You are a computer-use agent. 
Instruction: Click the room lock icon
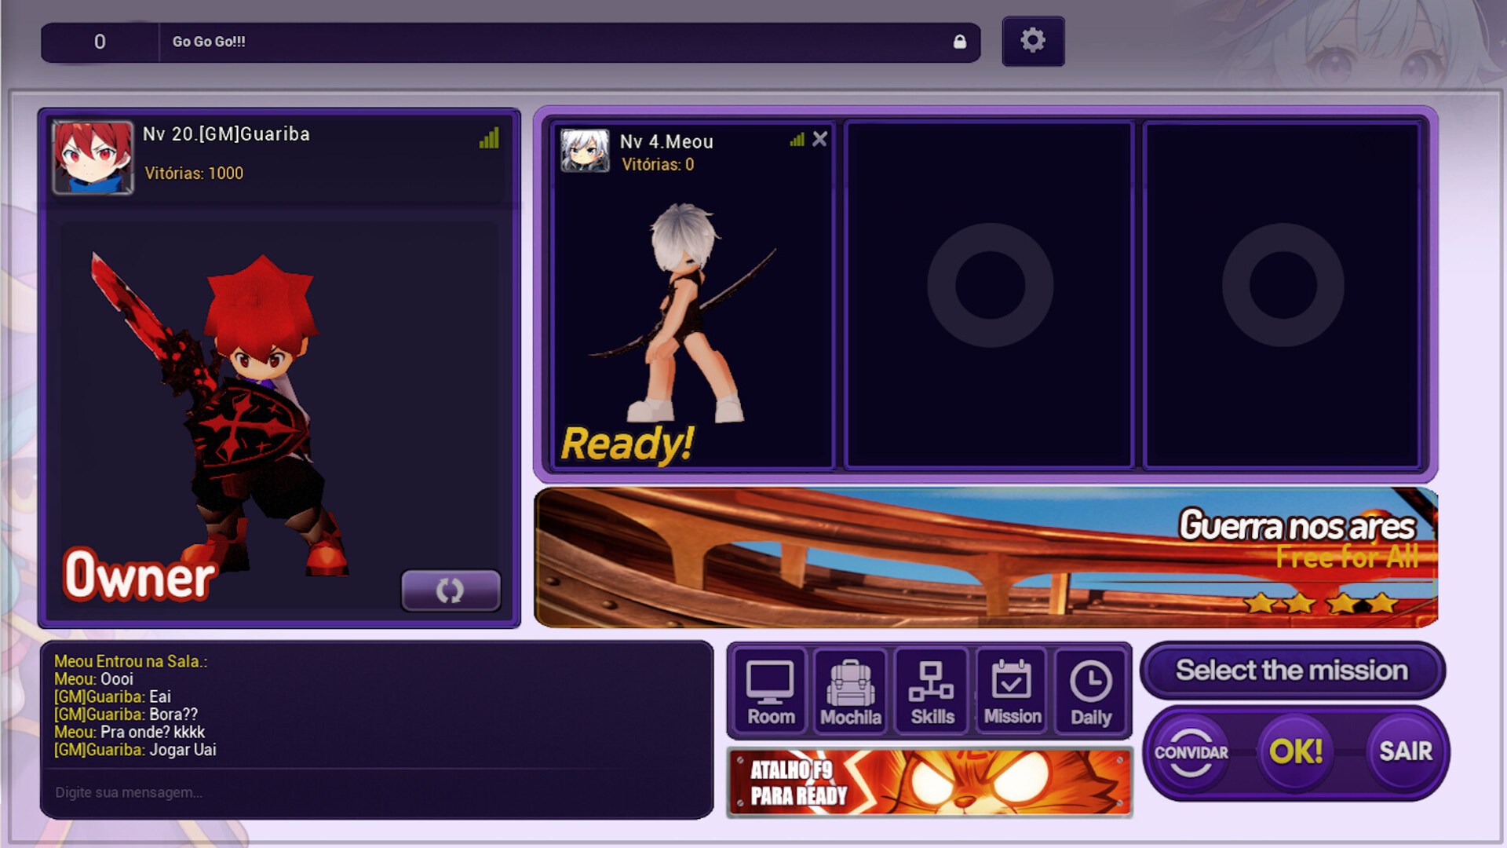[x=959, y=42]
